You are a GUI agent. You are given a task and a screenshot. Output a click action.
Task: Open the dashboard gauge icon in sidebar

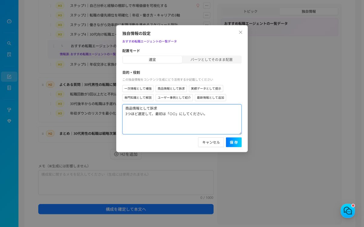(9, 21)
